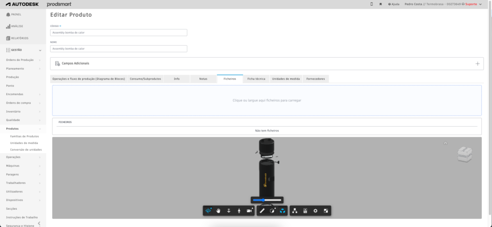The height and width of the screenshot is (227, 492).
Task: Click the bookmark icon in header
Action: coord(381,4)
